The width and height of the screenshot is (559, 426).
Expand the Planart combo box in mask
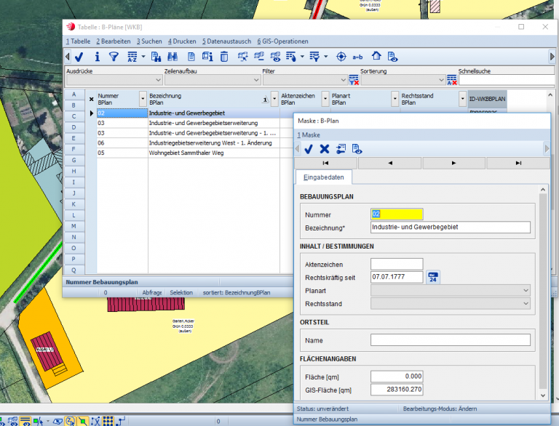(451, 291)
